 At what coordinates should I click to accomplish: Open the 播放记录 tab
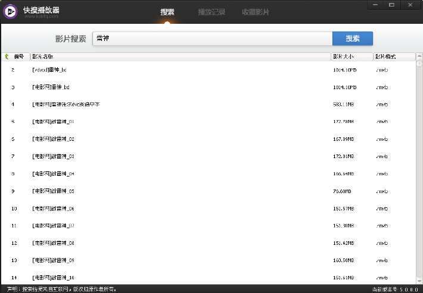pyautogui.click(x=211, y=12)
